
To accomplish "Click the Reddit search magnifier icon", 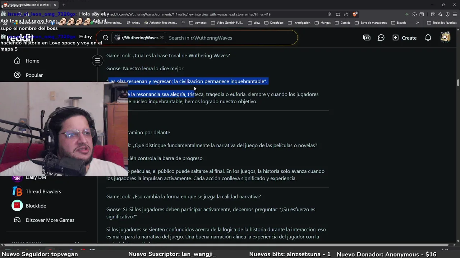I will (x=106, y=38).
